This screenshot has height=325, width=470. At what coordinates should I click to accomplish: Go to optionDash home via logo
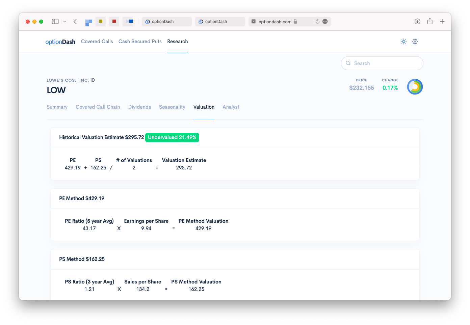tap(60, 42)
